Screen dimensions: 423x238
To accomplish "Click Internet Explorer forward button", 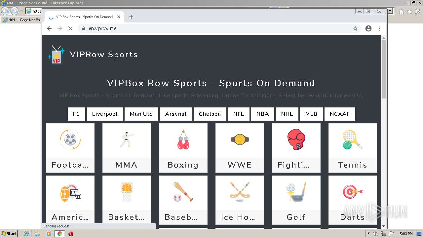I will (x=14, y=11).
